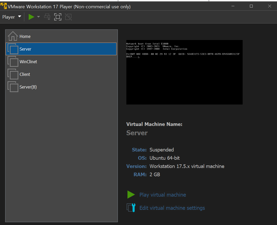Click the VM icon beside Server(B)
277x225 pixels.
point(13,87)
